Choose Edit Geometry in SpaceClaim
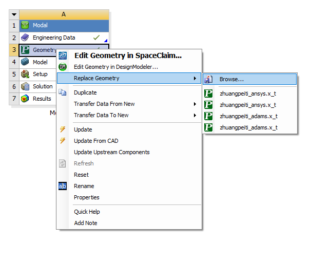This screenshot has height=261, width=331. tap(129, 55)
